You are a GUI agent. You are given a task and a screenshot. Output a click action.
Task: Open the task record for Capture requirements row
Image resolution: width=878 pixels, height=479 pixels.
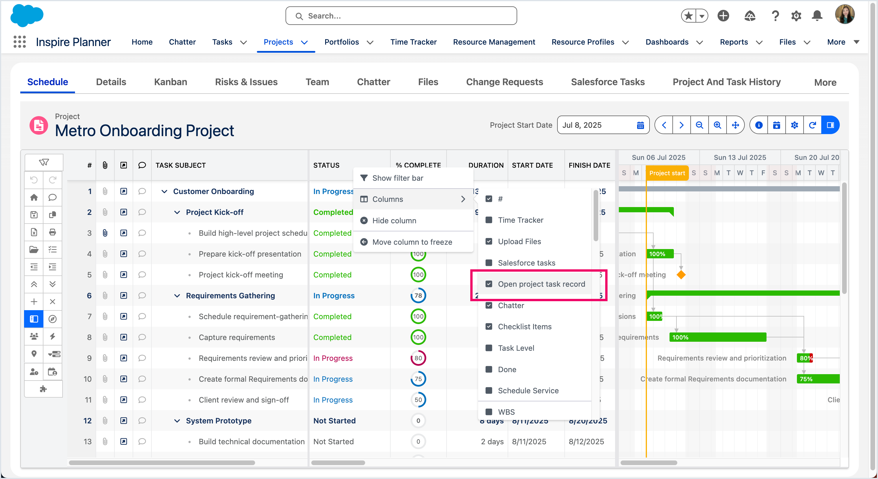click(124, 337)
